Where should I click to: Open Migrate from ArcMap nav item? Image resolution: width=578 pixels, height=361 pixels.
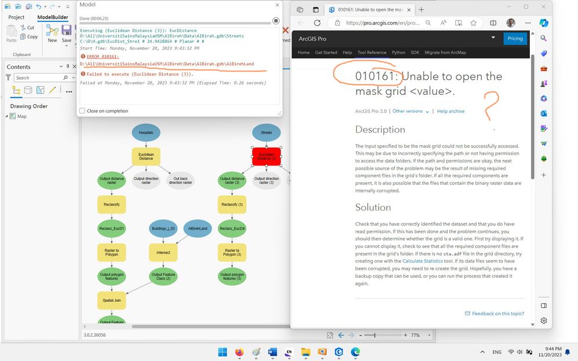(x=445, y=52)
